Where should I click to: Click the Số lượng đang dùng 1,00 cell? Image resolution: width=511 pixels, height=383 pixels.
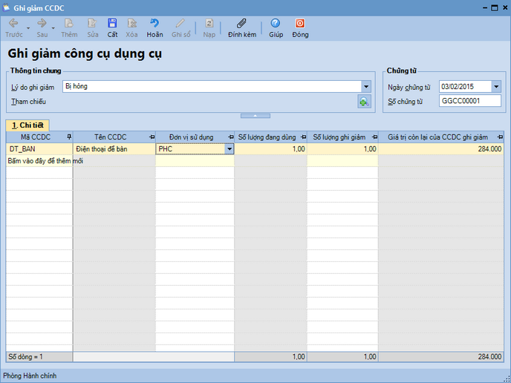(271, 149)
